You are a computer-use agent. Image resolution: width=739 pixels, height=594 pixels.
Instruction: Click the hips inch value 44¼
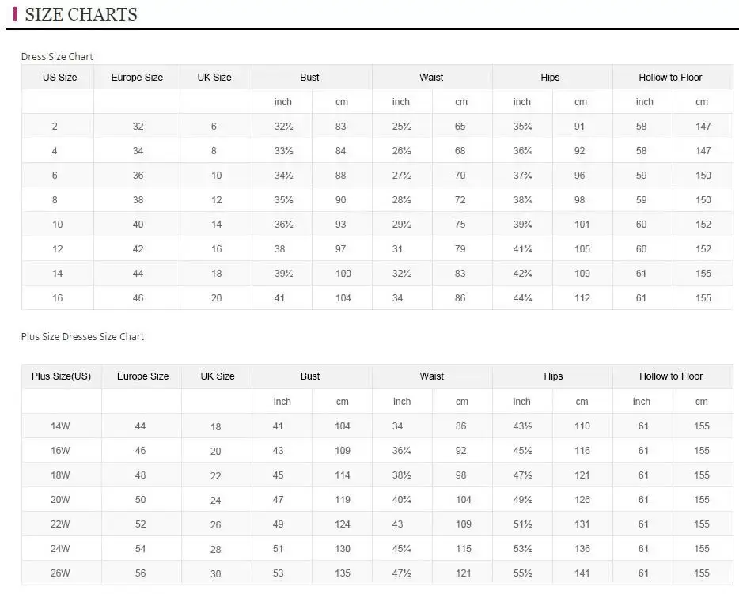tap(522, 298)
